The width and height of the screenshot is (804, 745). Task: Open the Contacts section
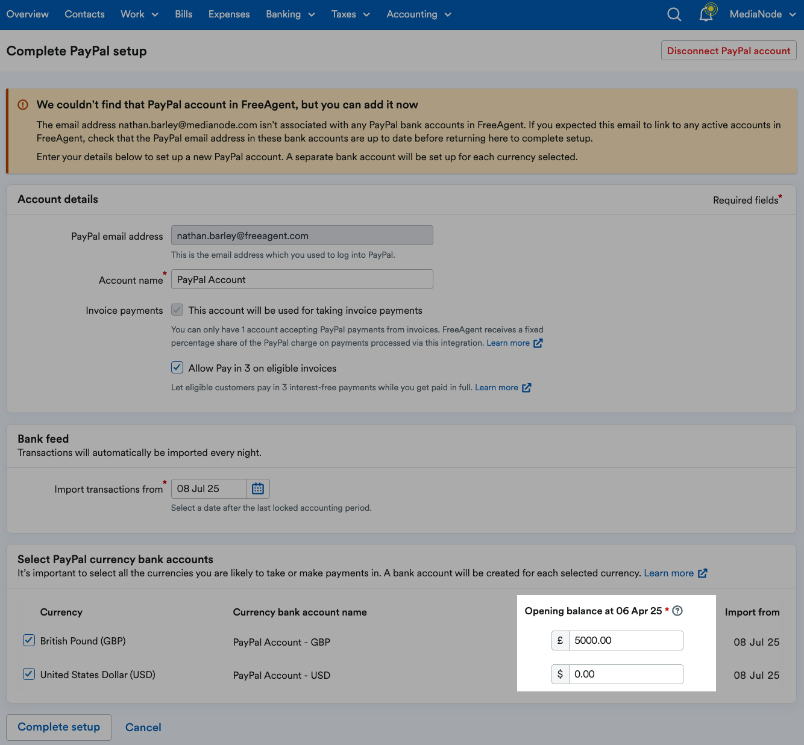[x=84, y=14]
